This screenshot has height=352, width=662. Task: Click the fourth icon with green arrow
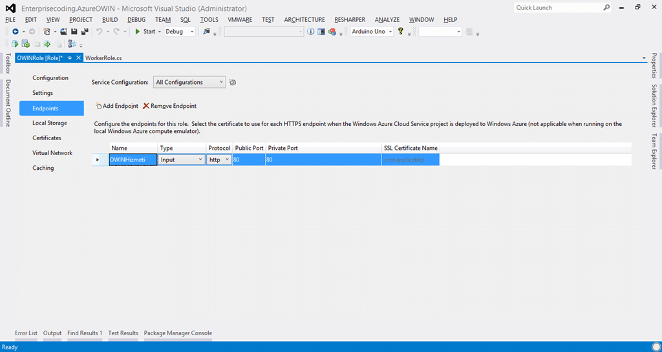coord(47,44)
